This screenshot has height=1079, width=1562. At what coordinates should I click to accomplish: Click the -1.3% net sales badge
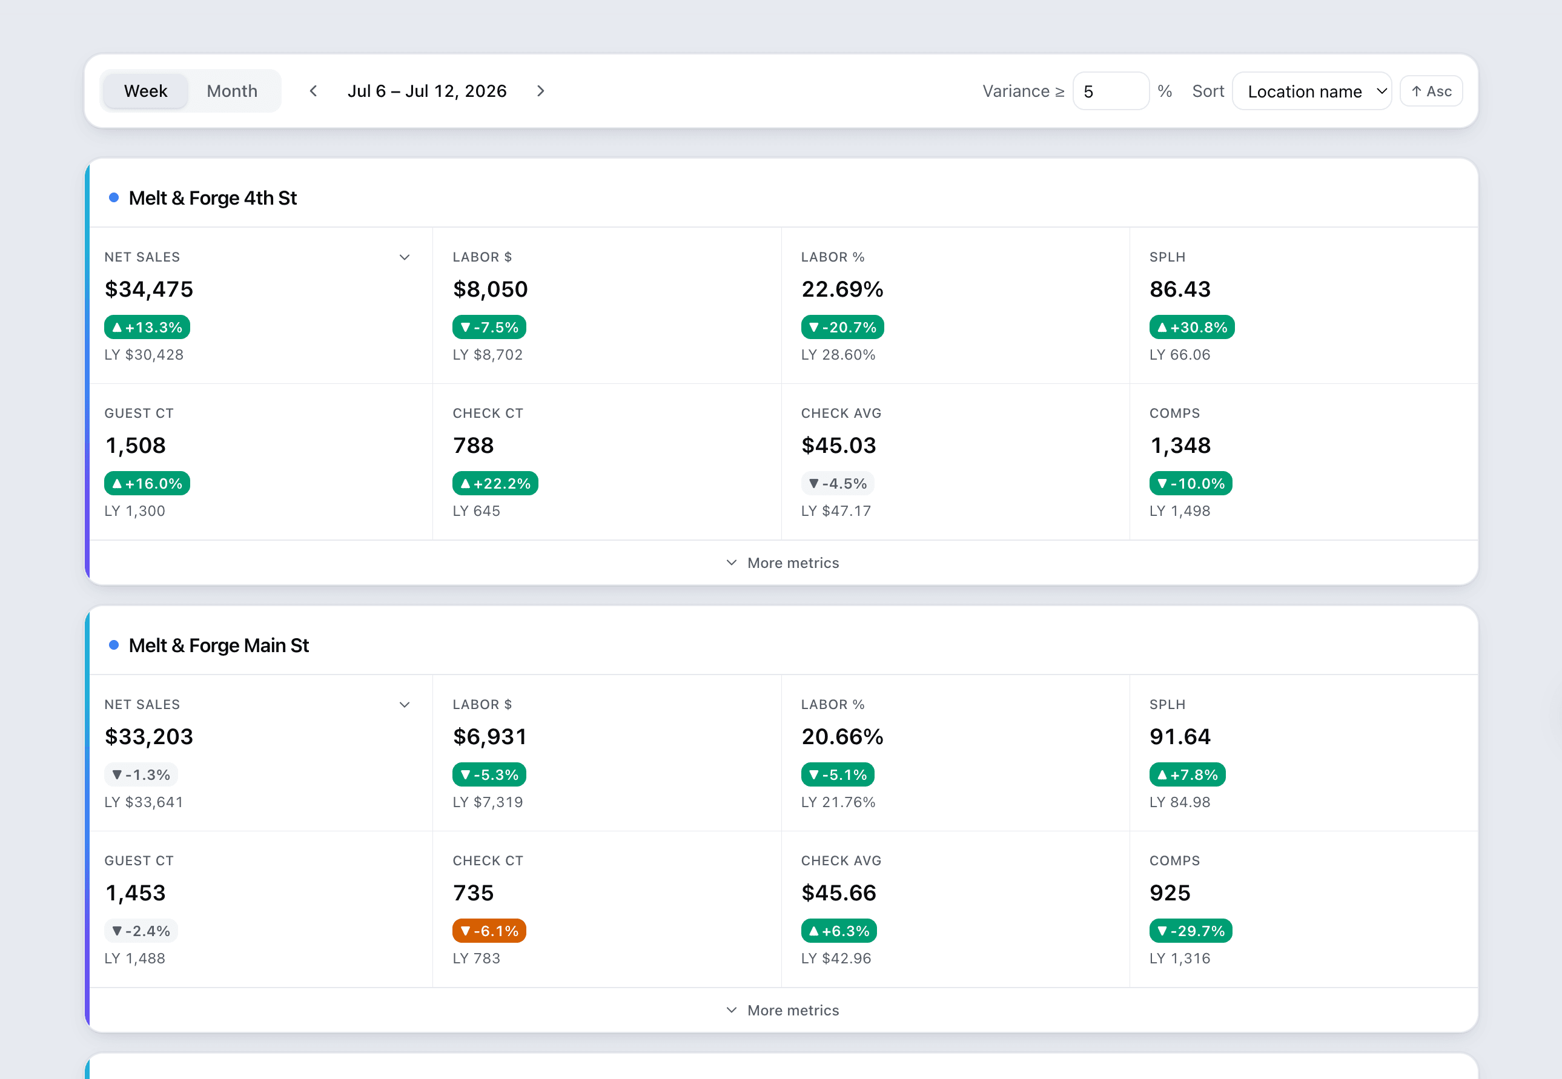pos(141,775)
